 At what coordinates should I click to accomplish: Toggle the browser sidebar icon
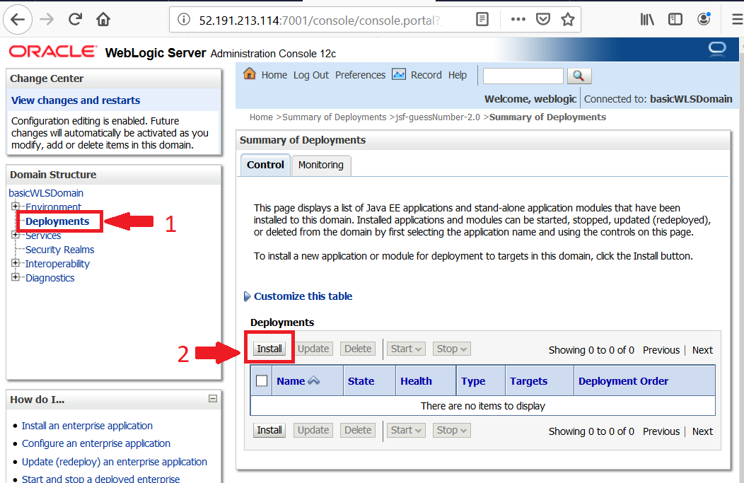point(675,20)
